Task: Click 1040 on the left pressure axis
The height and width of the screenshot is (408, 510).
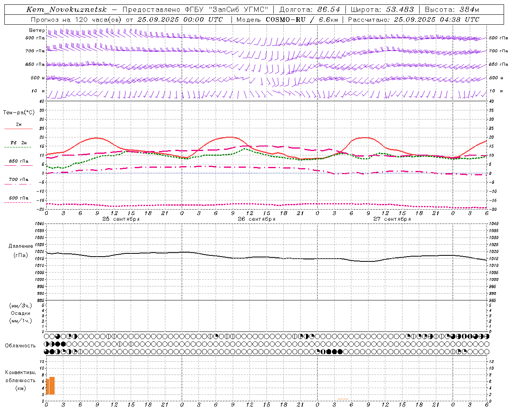Action: (39, 224)
